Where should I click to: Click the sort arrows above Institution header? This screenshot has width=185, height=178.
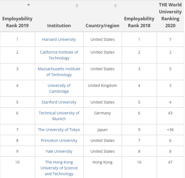tap(77, 6)
